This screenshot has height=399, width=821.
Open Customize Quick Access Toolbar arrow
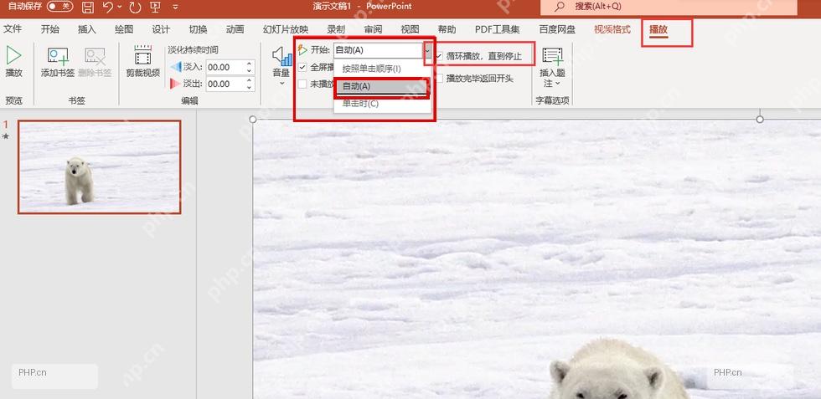pos(175,7)
